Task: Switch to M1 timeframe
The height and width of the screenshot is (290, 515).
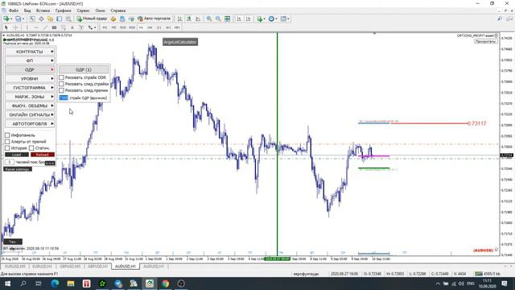Action: [x=105, y=27]
